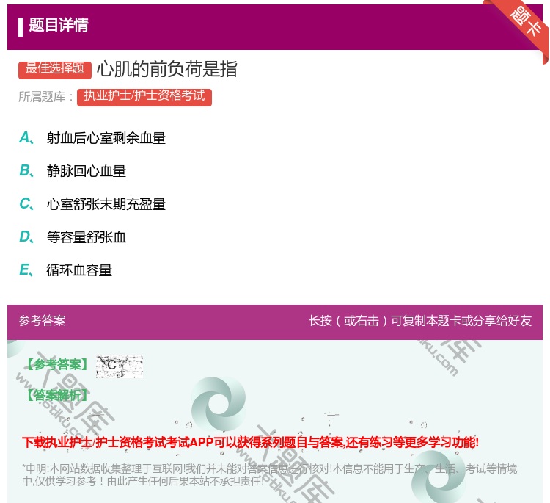
Task: Click the teal letter C option marker
Action: pyautogui.click(x=26, y=203)
